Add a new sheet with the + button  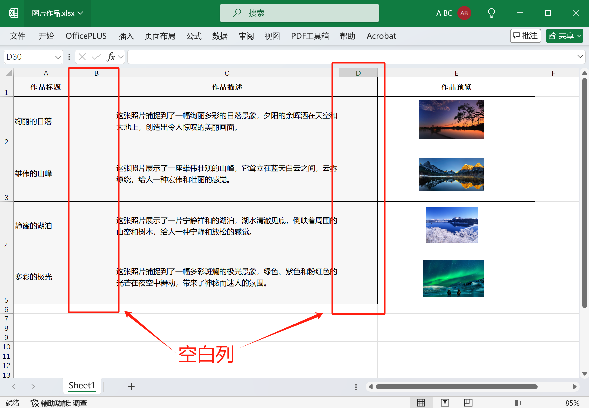tap(131, 386)
